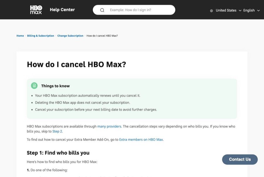Click the bullet about next billing date
Screen dimensions: 264x177
click(96, 110)
